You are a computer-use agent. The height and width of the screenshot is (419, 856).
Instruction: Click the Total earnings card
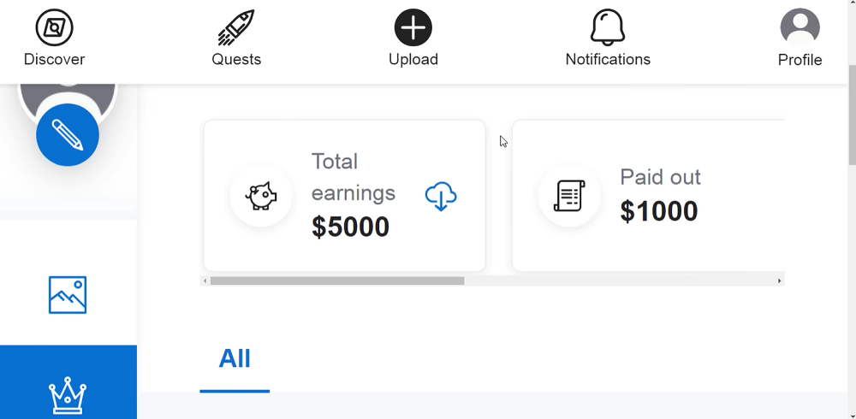coord(344,195)
